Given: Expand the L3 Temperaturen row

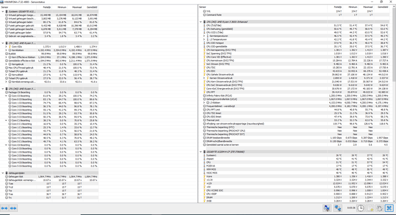Looking at the screenshot, I should (204, 40).
